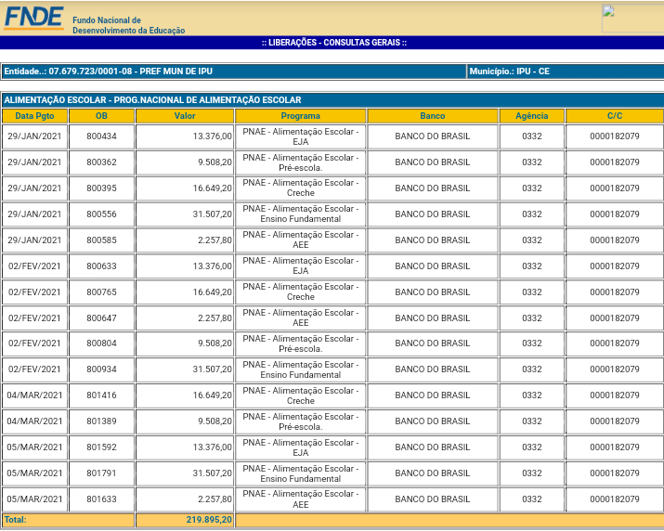Click the Data Pgto column header
The height and width of the screenshot is (531, 664).
(x=34, y=116)
